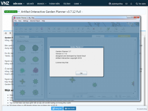Screen dimensions: 148x111
Task: Click OK in the Garden Planner 3.7 dialog
Action: tap(81, 73)
